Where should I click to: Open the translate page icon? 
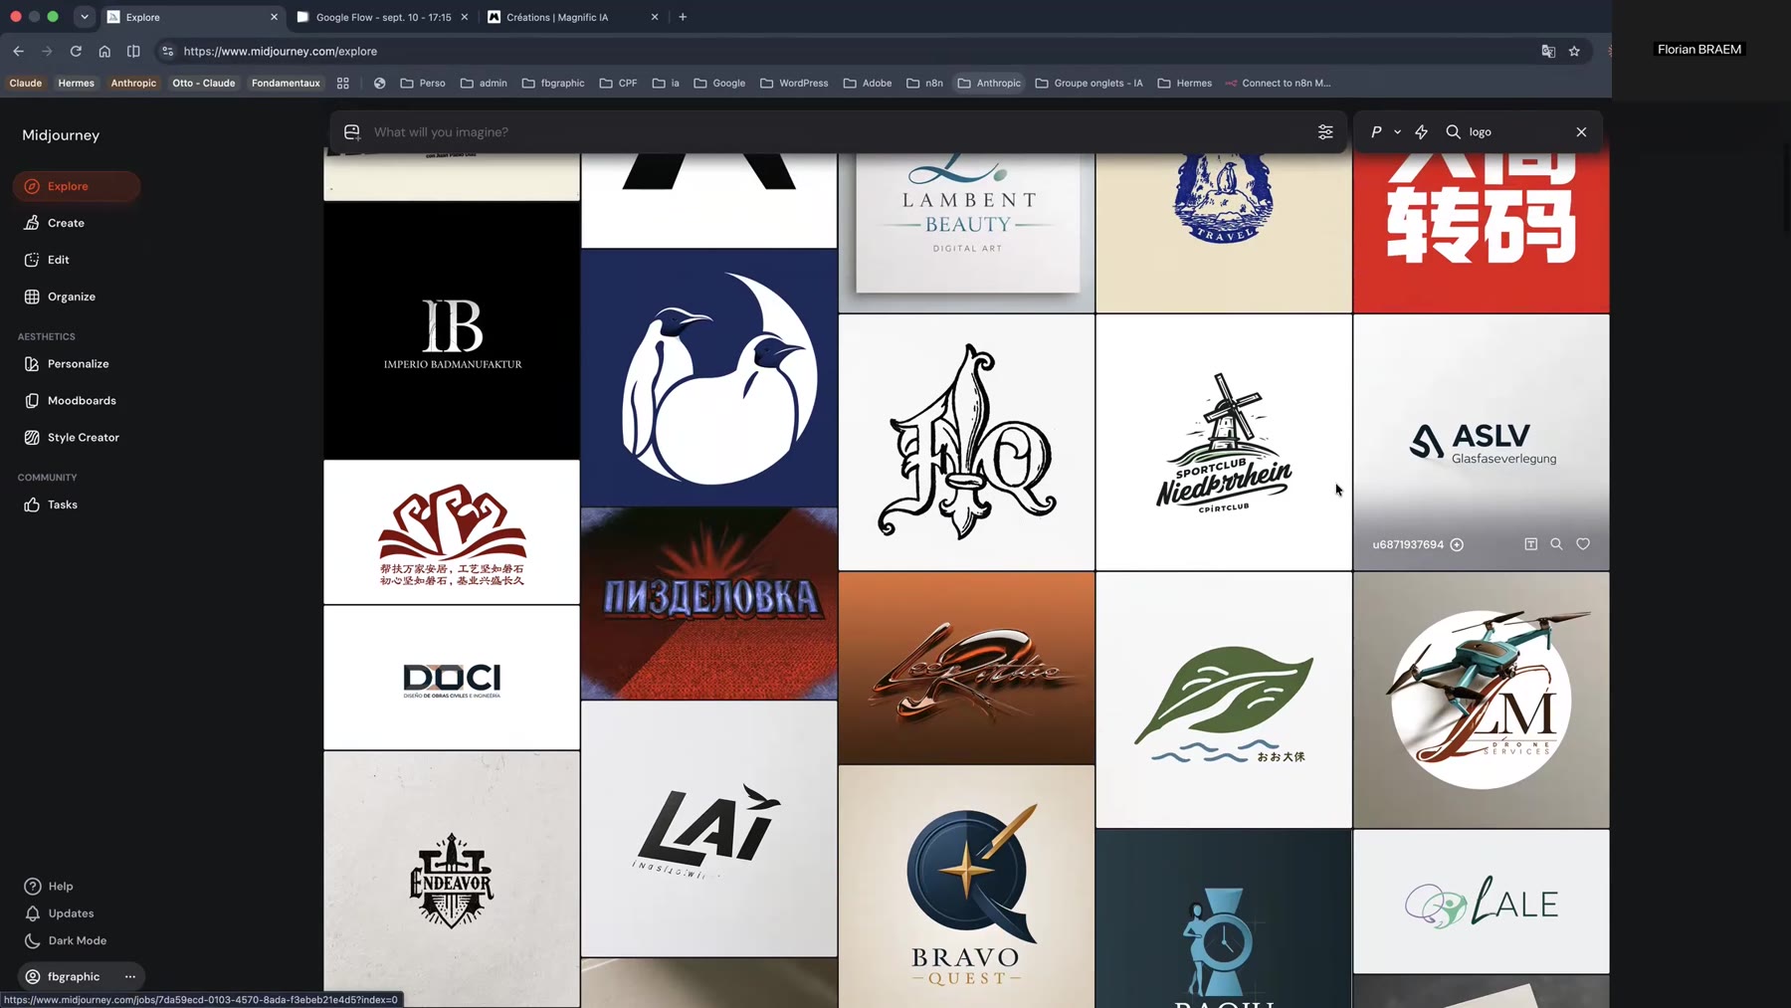pyautogui.click(x=1548, y=51)
